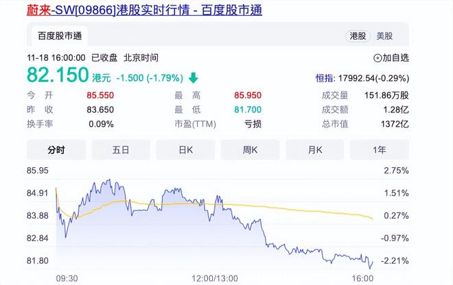Click the 85.95 price axis label

pyautogui.click(x=38, y=171)
